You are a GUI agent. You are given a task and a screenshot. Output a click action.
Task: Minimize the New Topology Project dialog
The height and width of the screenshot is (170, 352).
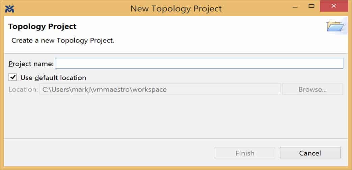coord(295,6)
